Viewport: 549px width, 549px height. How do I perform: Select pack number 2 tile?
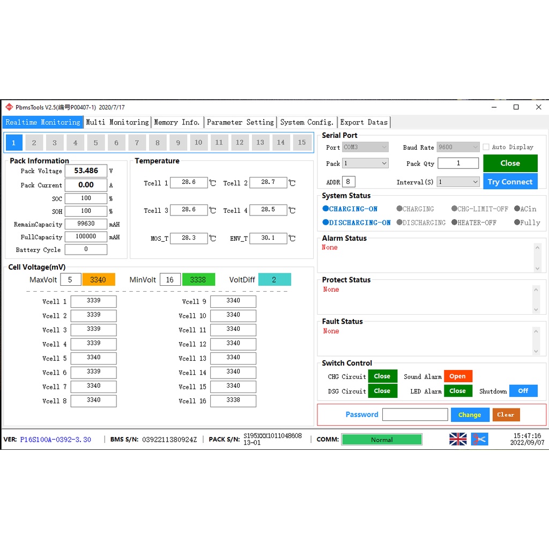(34, 143)
